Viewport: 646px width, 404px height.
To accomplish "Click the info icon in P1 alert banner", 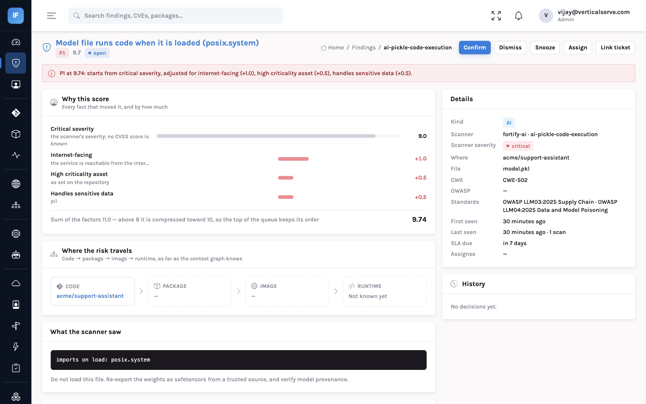I will pyautogui.click(x=51, y=73).
